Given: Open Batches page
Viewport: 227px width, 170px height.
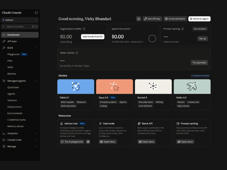Looking at the screenshot, I should 12,74.
